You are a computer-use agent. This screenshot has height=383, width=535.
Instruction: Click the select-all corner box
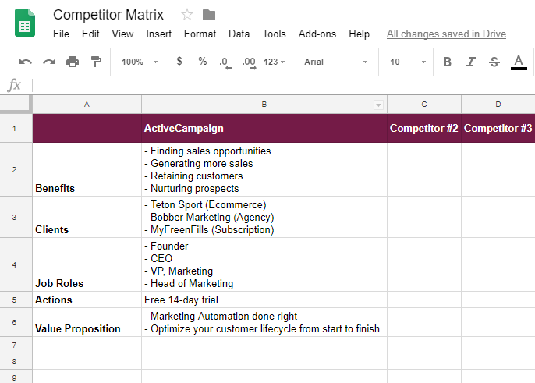coord(16,104)
